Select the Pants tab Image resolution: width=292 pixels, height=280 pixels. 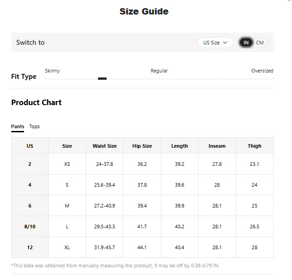tap(18, 126)
